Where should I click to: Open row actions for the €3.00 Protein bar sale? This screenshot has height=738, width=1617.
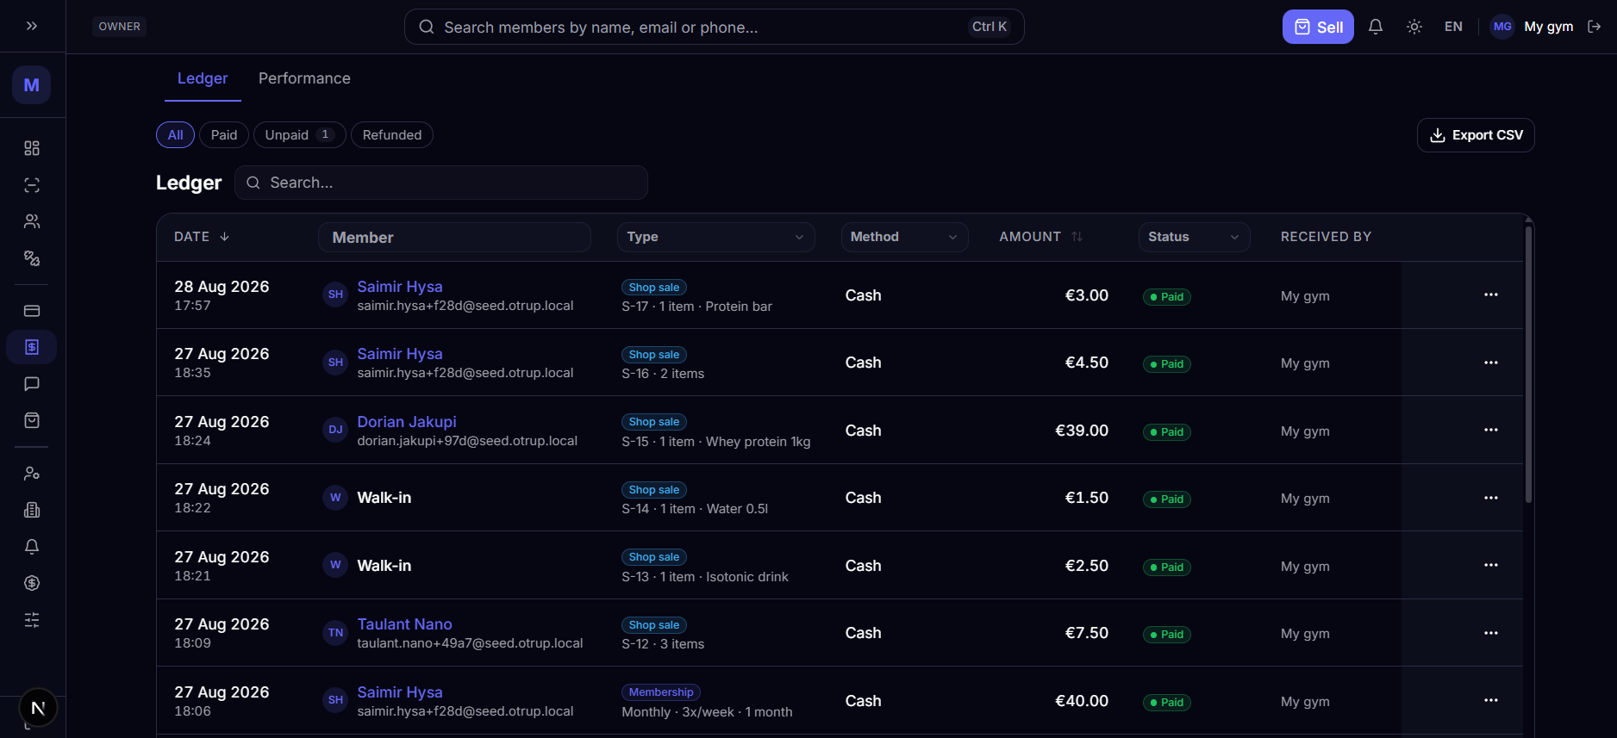pos(1491,295)
